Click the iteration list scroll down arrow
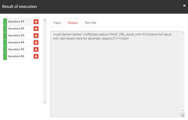The height and width of the screenshot is (120, 188). tap(45, 102)
